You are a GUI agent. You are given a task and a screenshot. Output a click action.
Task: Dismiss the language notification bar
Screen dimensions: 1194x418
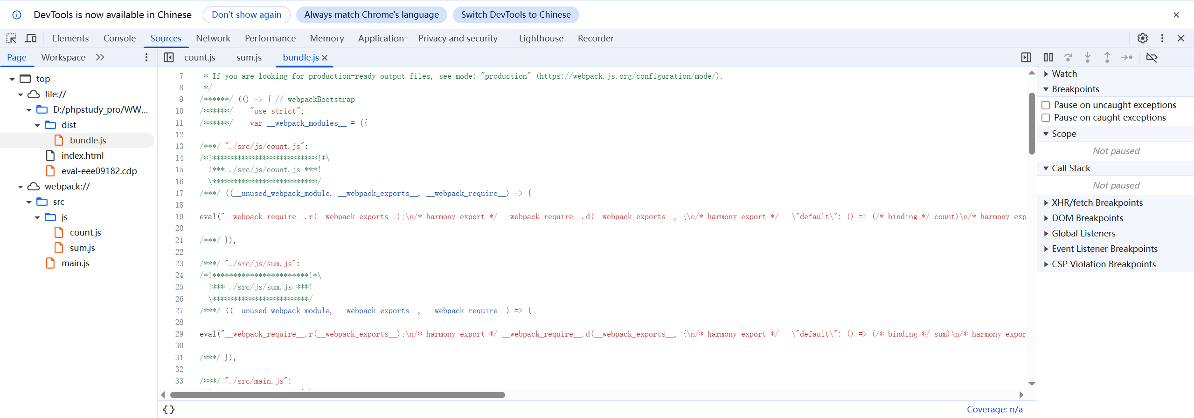[x=1176, y=15]
